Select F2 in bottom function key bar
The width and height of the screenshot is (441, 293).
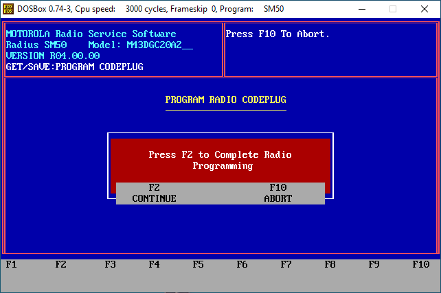pos(60,264)
